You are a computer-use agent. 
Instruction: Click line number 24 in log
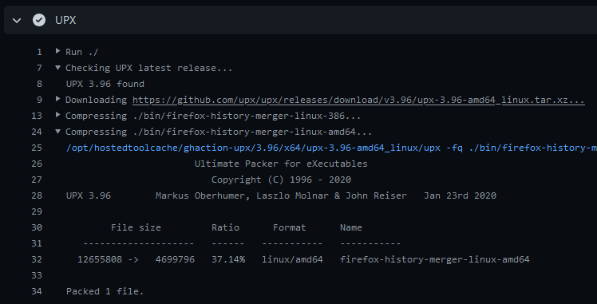[x=37, y=132]
